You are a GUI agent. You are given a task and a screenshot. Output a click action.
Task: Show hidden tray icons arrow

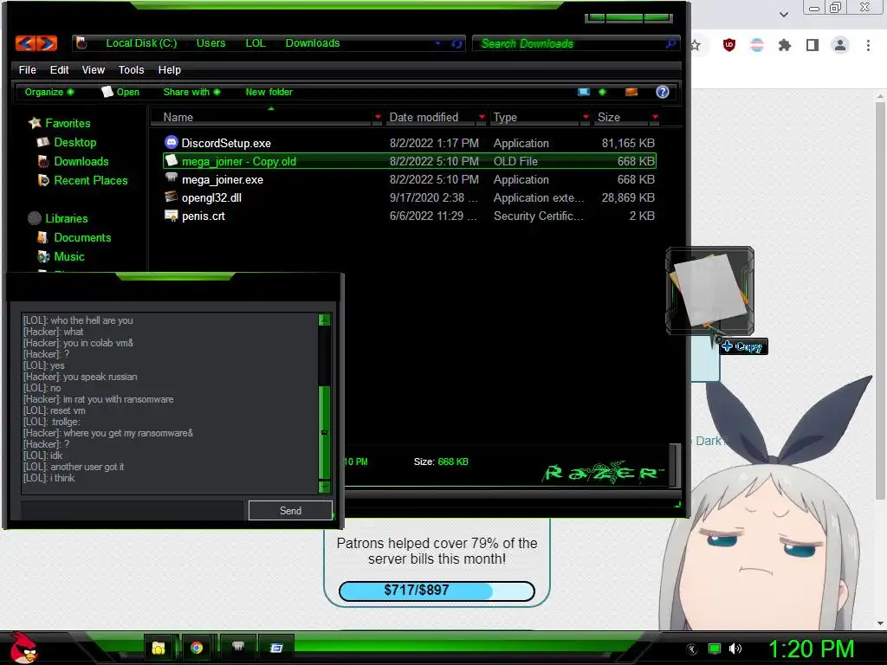tap(692, 649)
